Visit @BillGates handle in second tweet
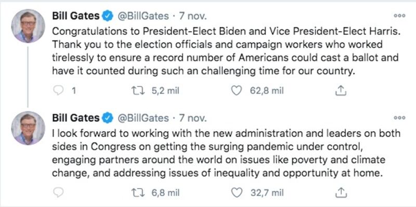This screenshot has height=207, width=416. coord(143,118)
